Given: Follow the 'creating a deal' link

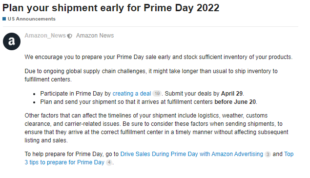Looking at the screenshot, I should [x=132, y=94].
